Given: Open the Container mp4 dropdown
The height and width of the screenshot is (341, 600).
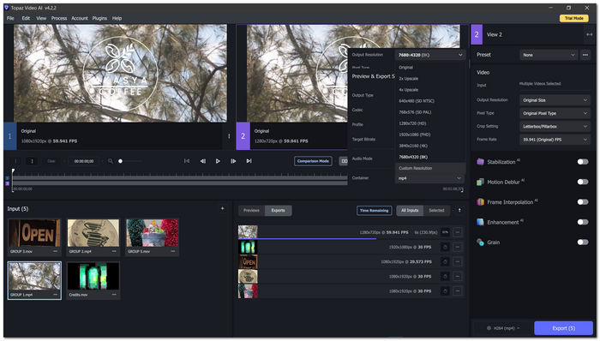Looking at the screenshot, I should click(430, 178).
